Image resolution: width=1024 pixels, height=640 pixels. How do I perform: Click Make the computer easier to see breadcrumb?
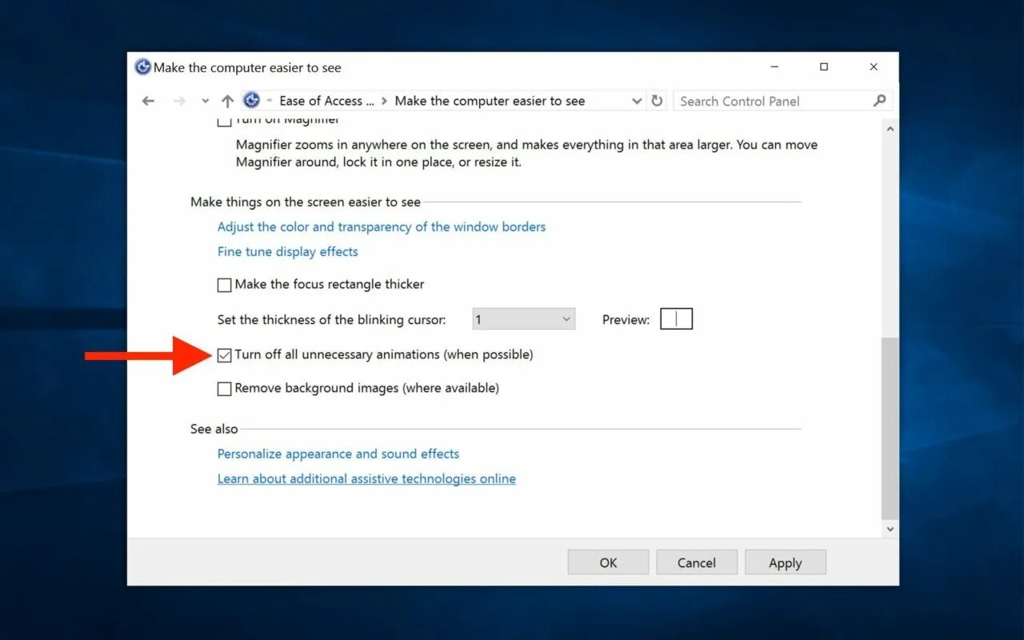click(490, 101)
